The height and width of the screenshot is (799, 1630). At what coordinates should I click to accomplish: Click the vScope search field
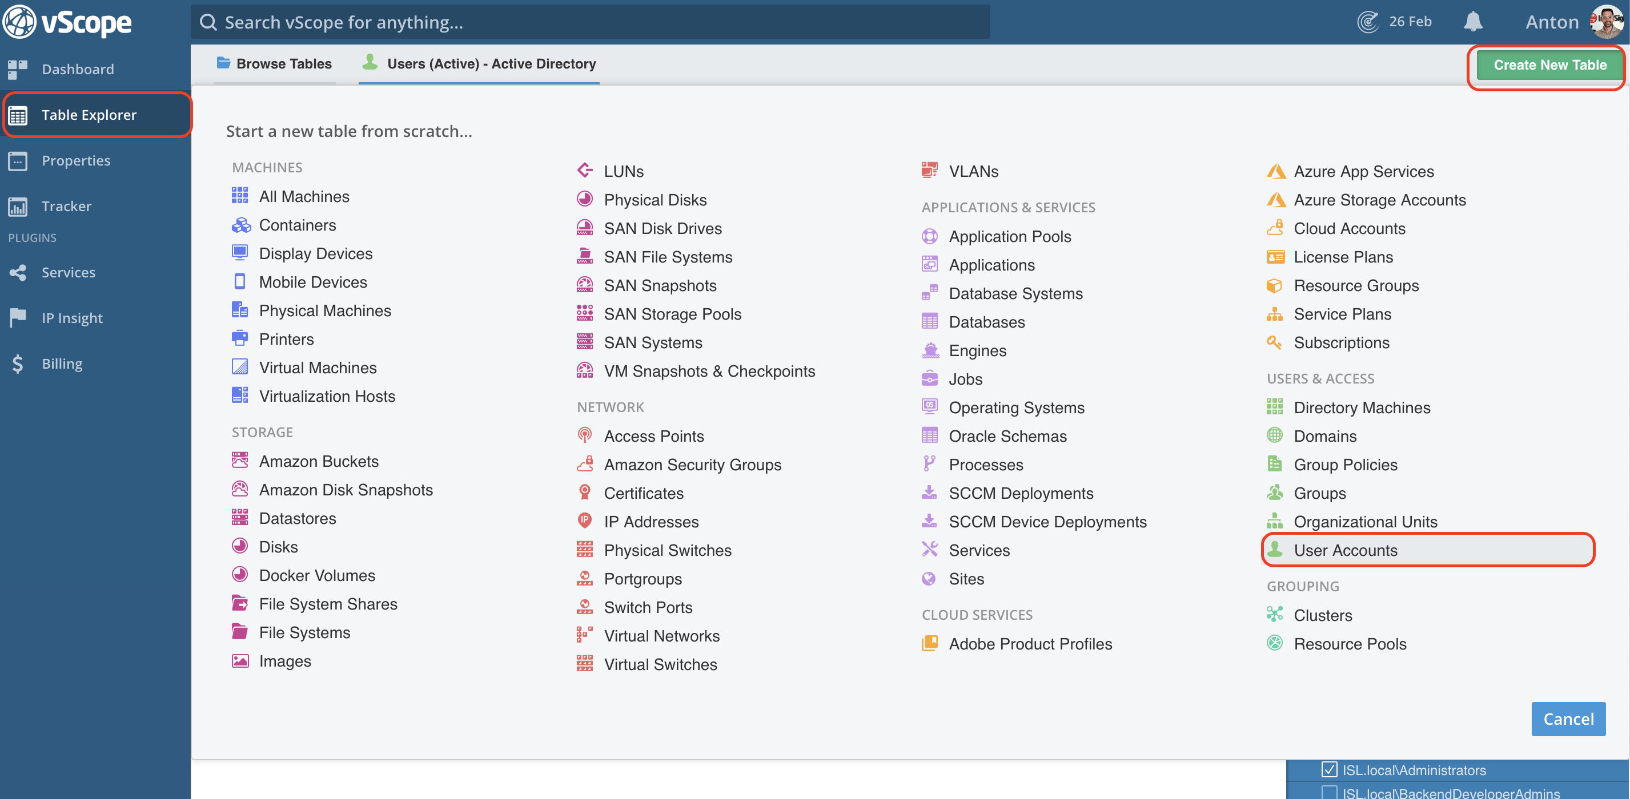click(x=591, y=22)
